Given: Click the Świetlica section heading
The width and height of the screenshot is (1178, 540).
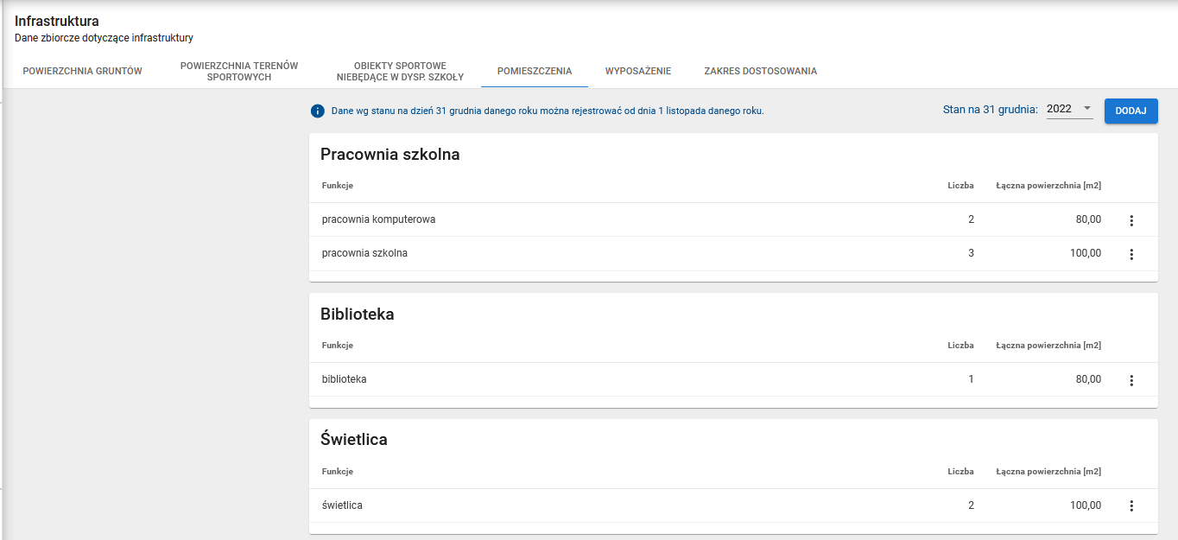Looking at the screenshot, I should (354, 440).
